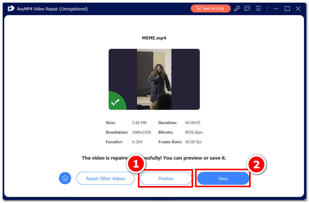Viewport: 309px width, 203px height.
Task: Click the 8076 kbps bitrate value
Action: 194,132
